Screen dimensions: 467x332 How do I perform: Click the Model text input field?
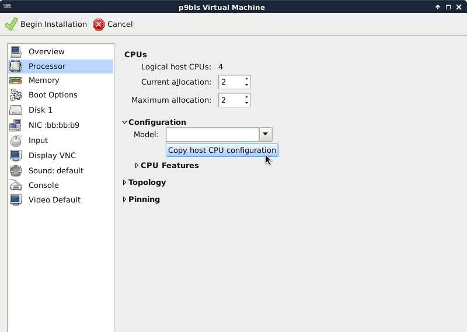(212, 135)
